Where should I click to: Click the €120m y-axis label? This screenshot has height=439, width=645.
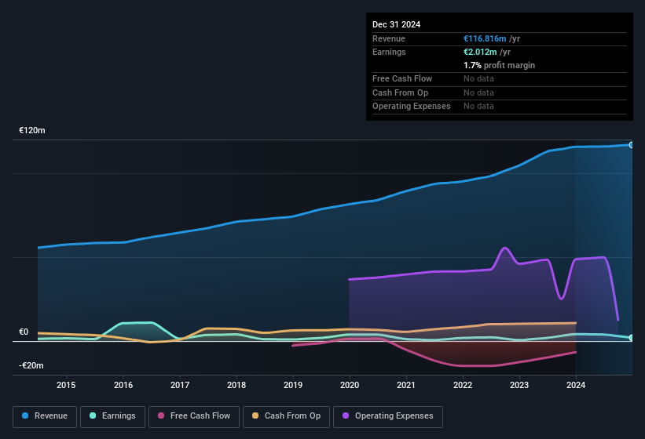coord(32,130)
